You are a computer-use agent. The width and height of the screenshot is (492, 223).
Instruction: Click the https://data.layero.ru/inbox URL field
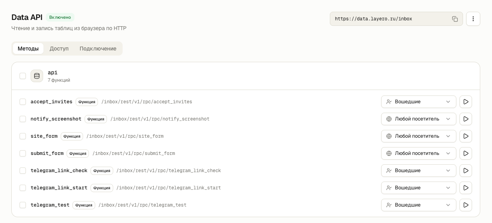(396, 19)
